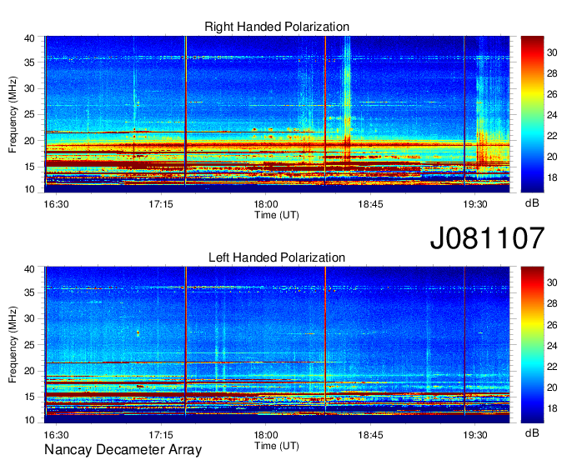
Task: Click the 40 MHz tick on Left Handed plot
Action: (x=30, y=269)
